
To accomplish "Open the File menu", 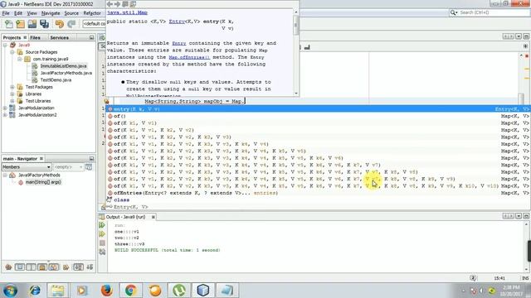I will click(6, 13).
